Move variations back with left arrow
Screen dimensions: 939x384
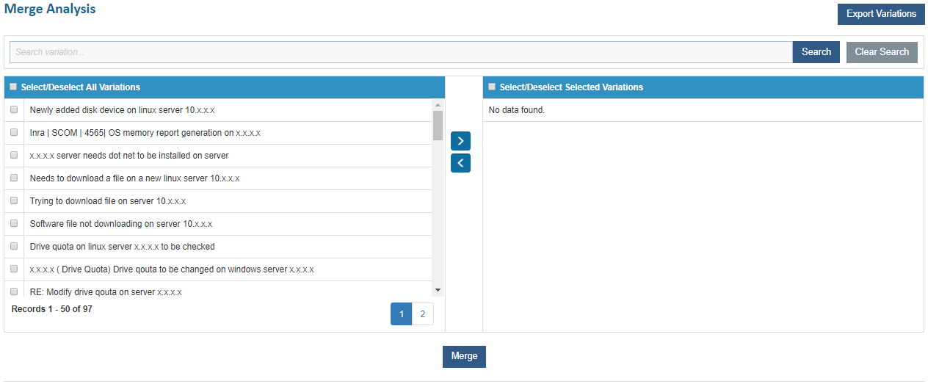point(460,163)
